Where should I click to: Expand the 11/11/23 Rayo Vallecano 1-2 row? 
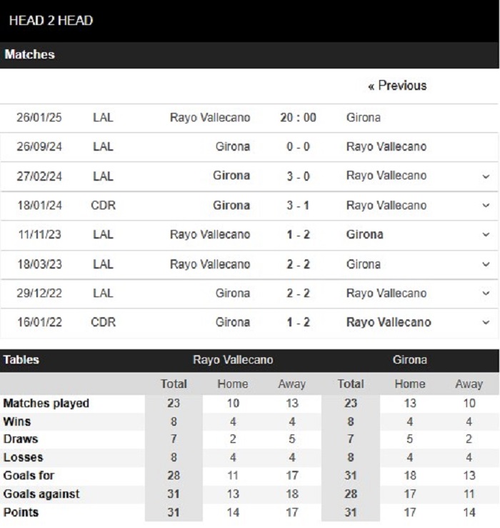coord(486,234)
